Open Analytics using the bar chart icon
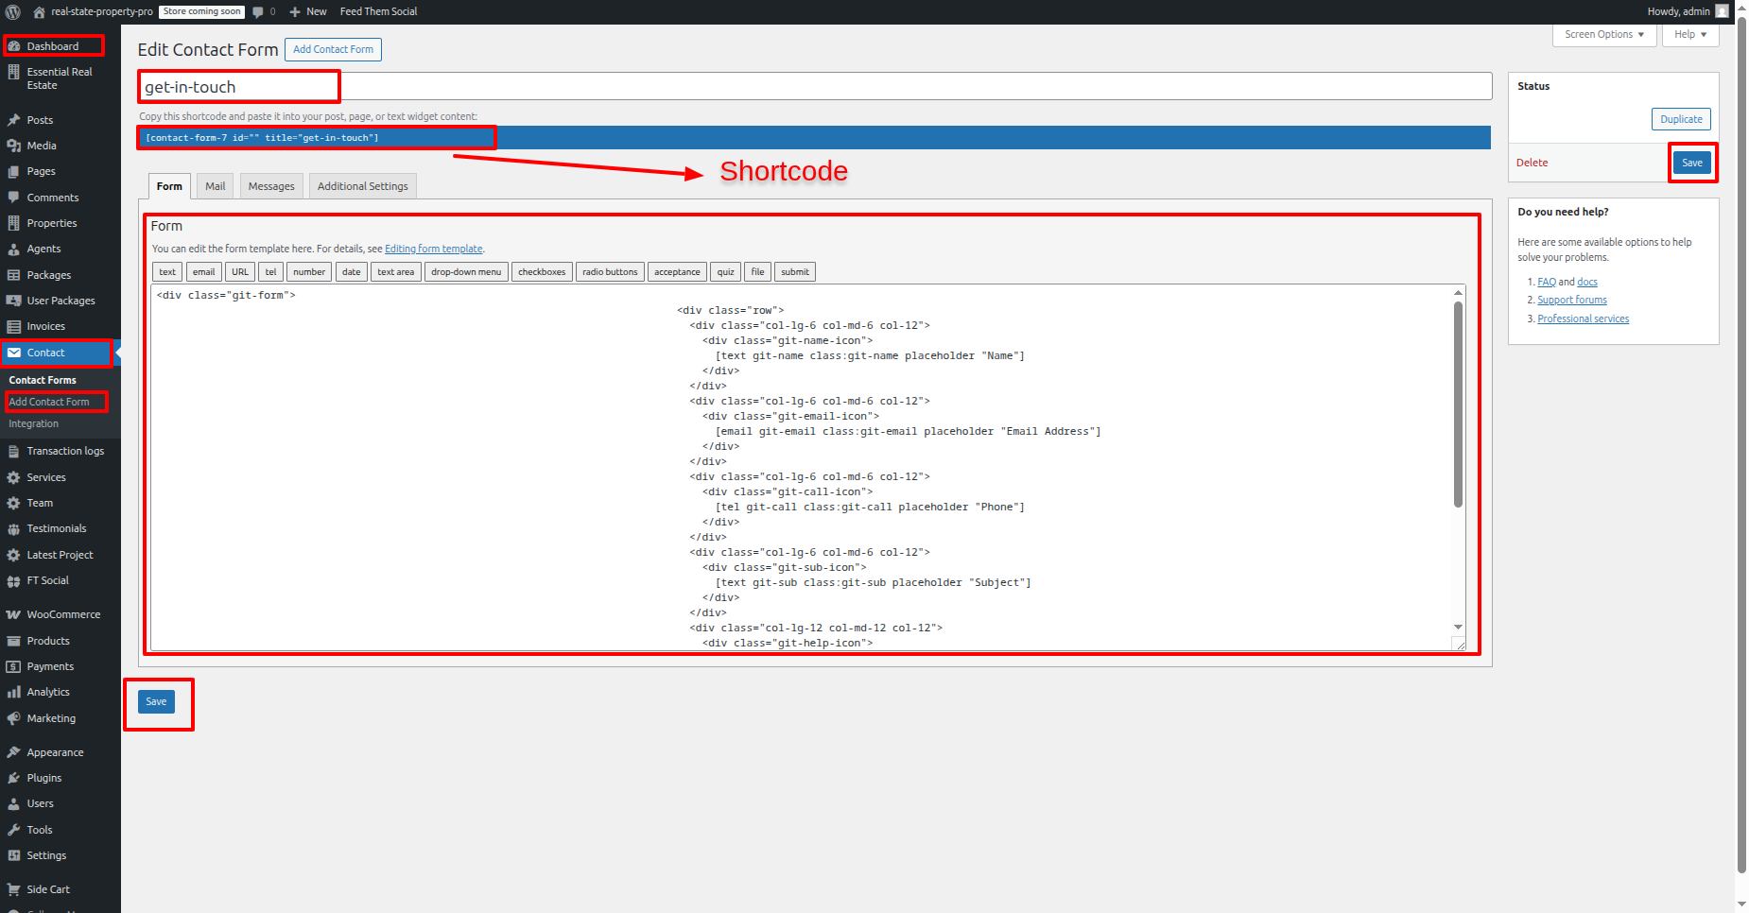The height and width of the screenshot is (913, 1749). [13, 692]
